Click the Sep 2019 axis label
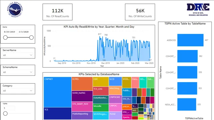 pos(62,63)
